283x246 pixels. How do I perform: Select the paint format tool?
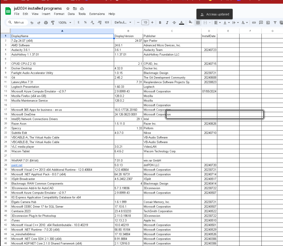(53, 23)
